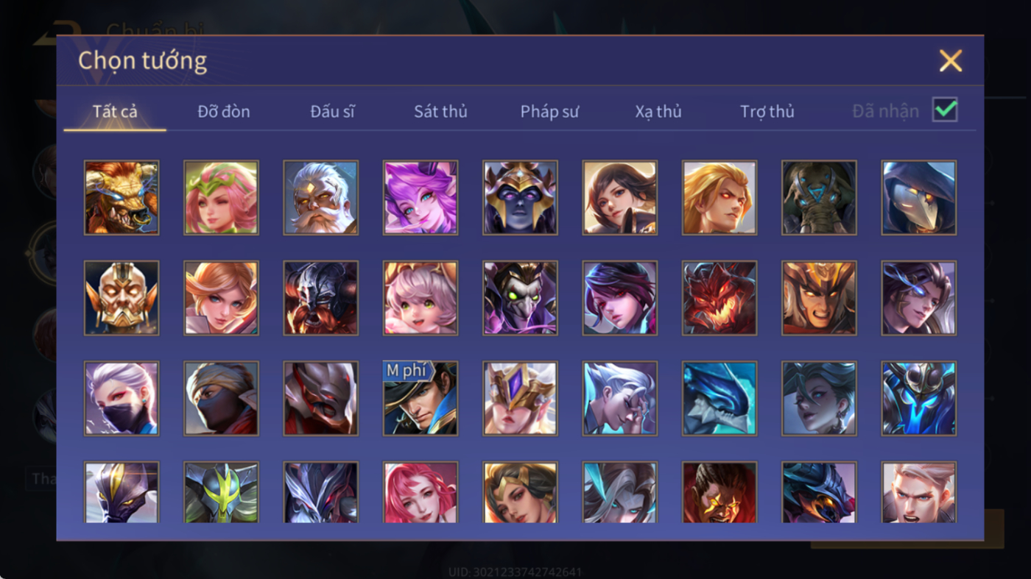Image resolution: width=1031 pixels, height=579 pixels.
Task: Choose the pink-haired girl with flower crown
Action: click(221, 198)
